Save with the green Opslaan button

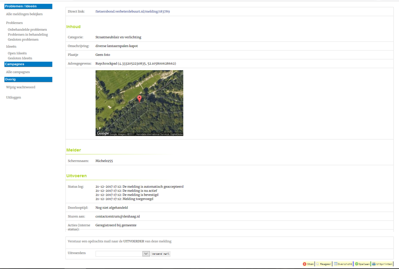pos(362,264)
